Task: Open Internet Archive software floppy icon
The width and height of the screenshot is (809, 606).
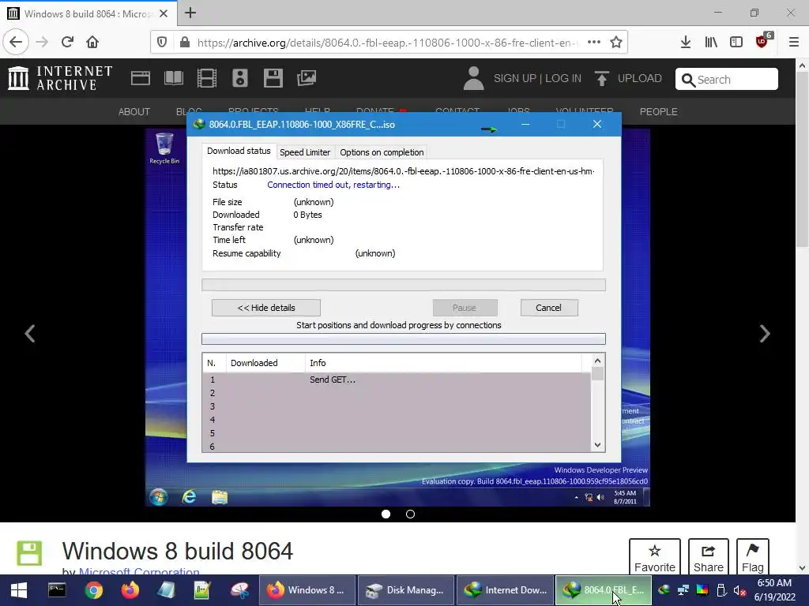Action: tap(273, 78)
